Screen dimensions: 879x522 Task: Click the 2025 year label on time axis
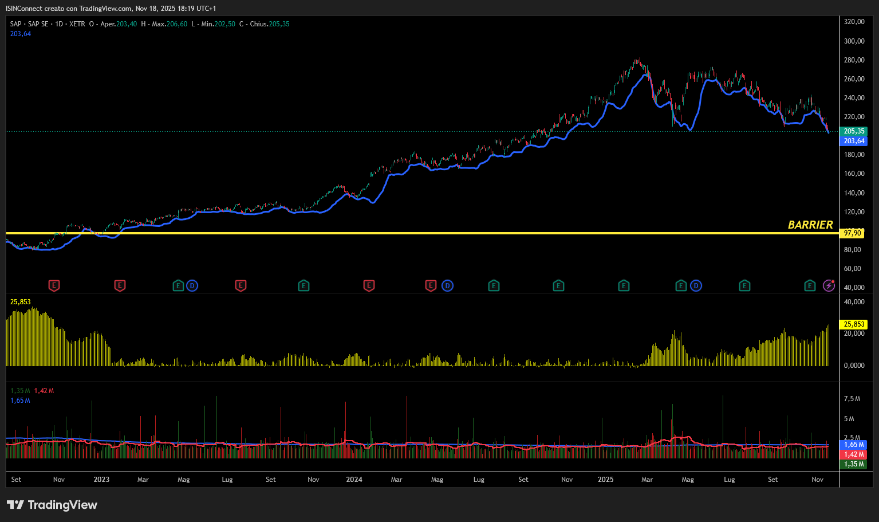(x=605, y=480)
